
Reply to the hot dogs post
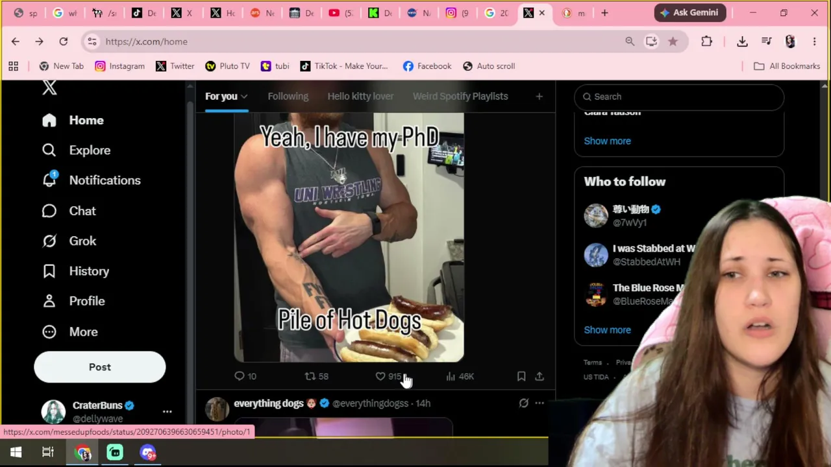click(x=245, y=376)
